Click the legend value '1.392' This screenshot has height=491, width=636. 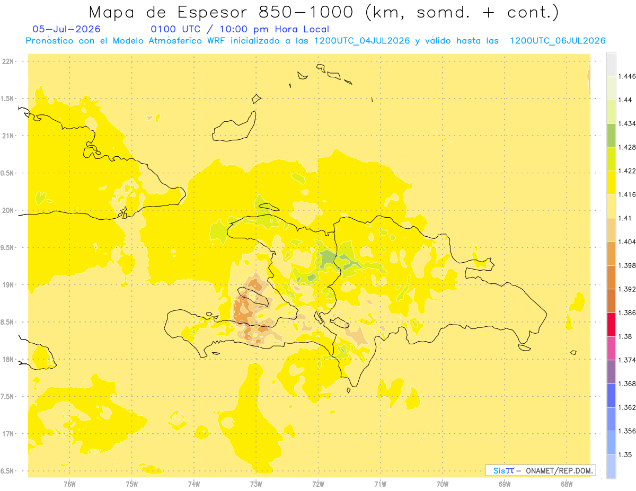click(x=627, y=289)
